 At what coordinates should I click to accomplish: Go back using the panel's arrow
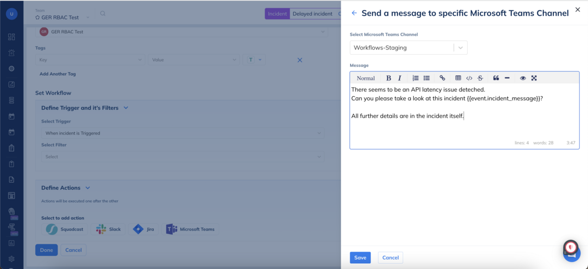click(x=354, y=13)
